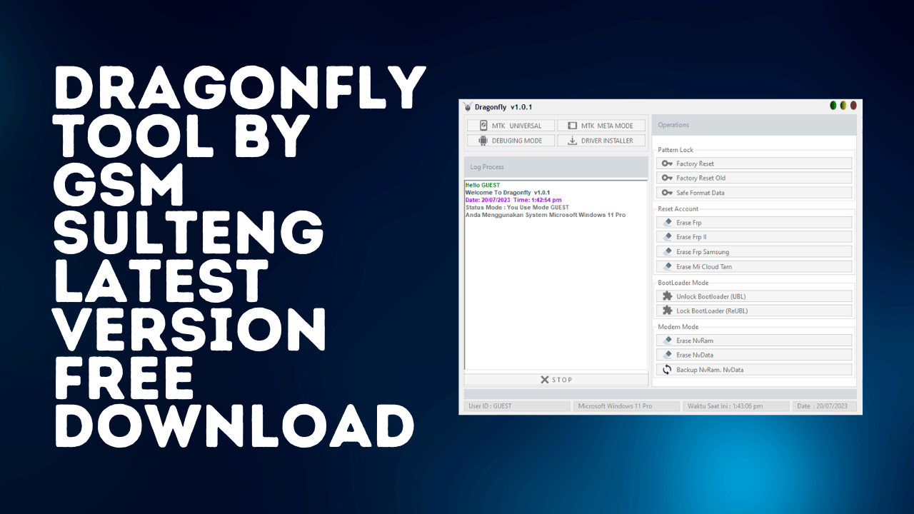Click the BootLoader Mode group label
914x514 pixels.
point(683,283)
